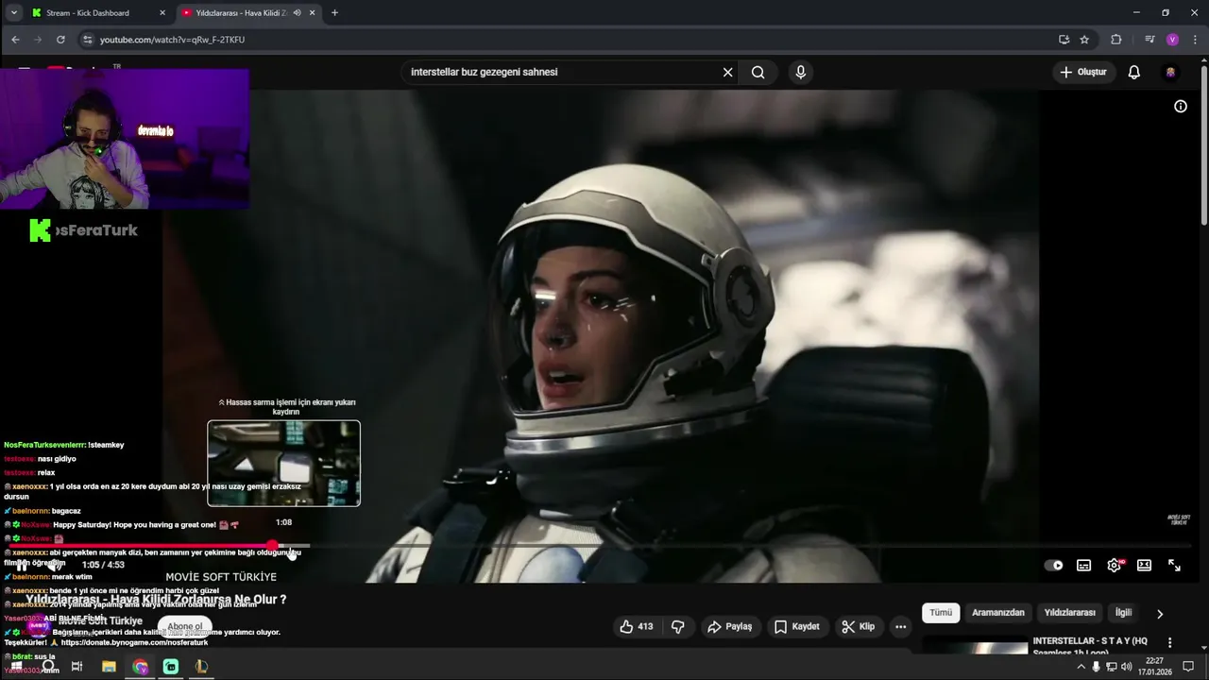Open Chrome from the taskbar
Screen dimensions: 1209x680
coord(140,666)
